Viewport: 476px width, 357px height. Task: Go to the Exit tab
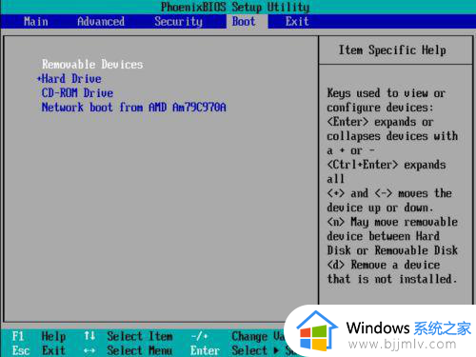[297, 22]
